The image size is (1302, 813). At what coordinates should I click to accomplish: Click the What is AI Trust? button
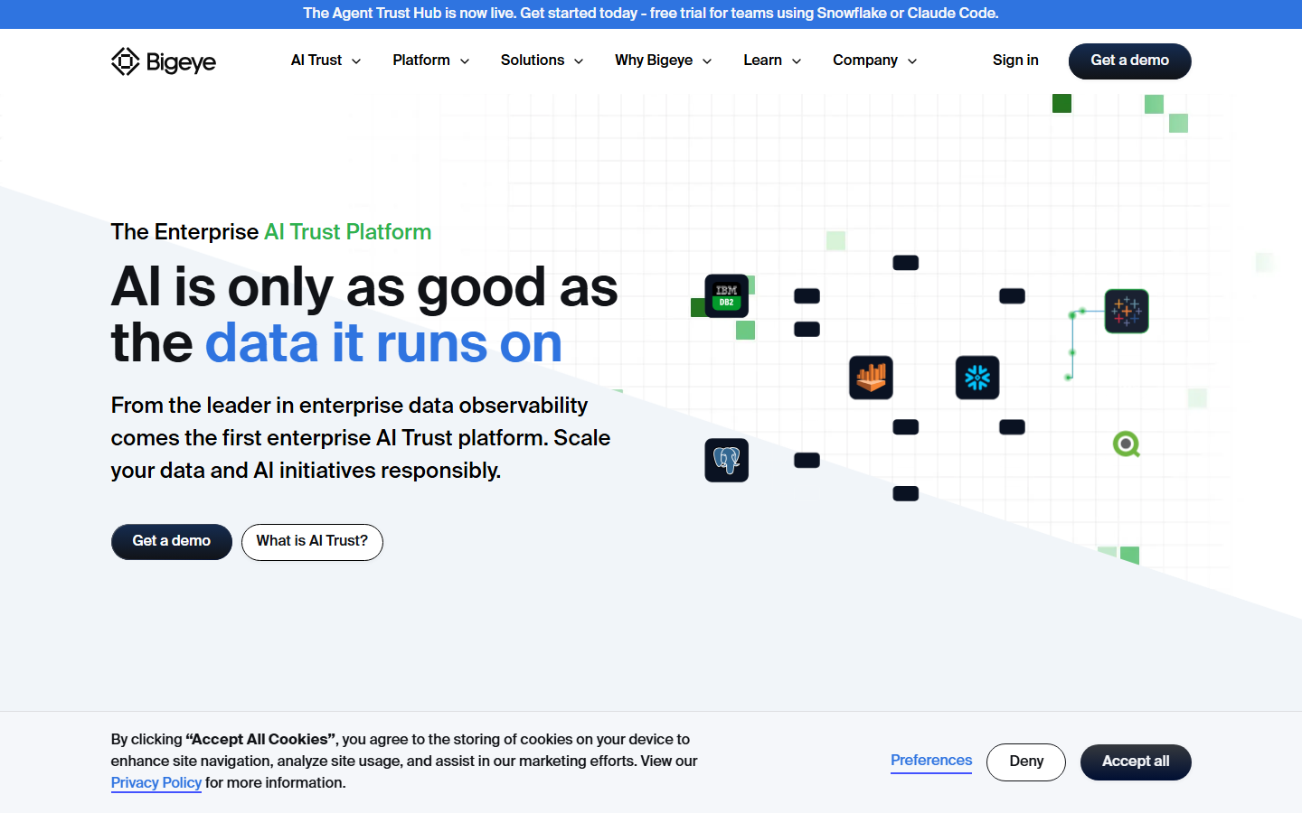coord(312,542)
